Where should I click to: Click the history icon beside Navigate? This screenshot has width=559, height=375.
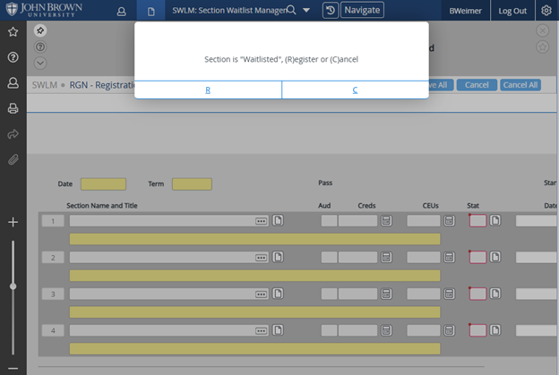coord(330,11)
